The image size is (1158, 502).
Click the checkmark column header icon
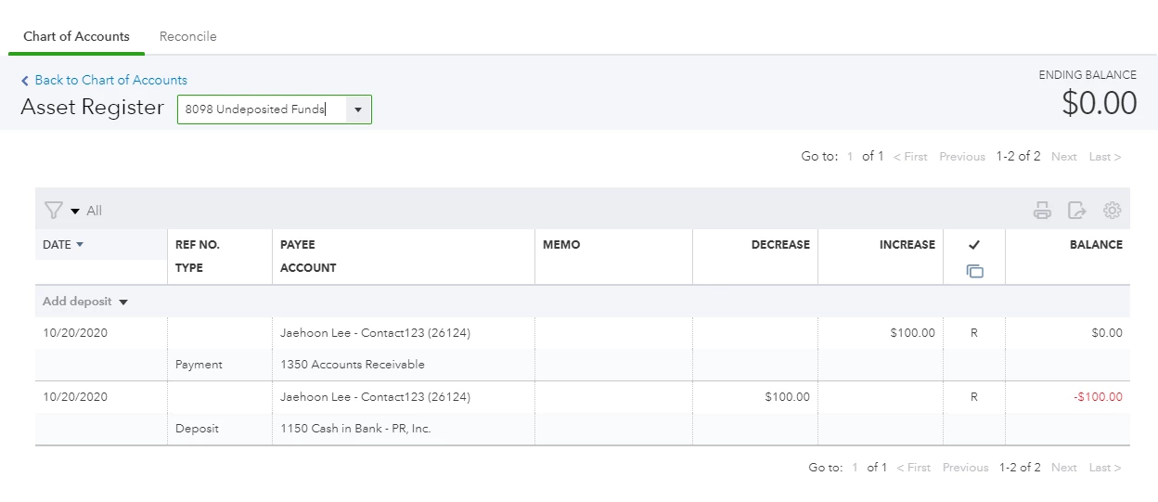pos(974,245)
